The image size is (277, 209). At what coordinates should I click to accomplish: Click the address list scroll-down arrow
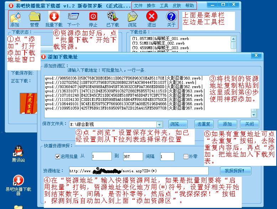[x=254, y=115]
